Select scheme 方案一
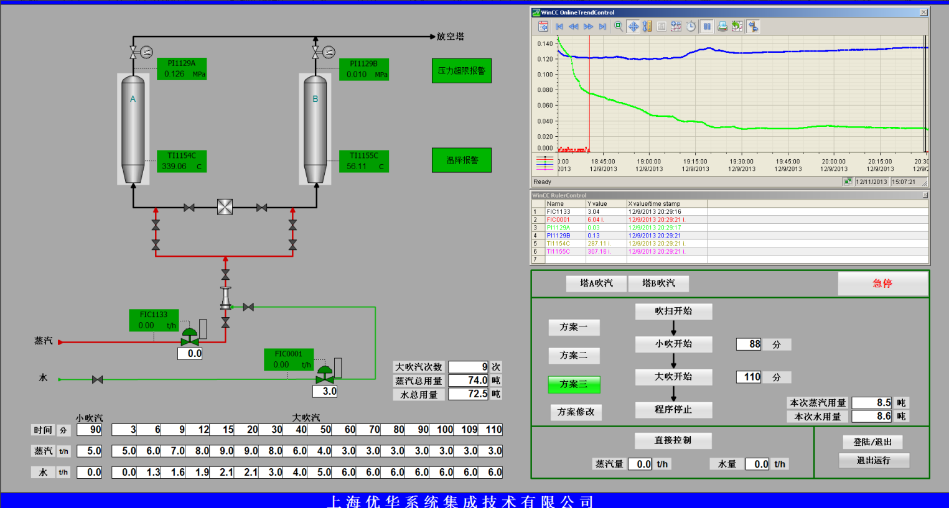Viewport: 949px width, 508px height. [574, 327]
